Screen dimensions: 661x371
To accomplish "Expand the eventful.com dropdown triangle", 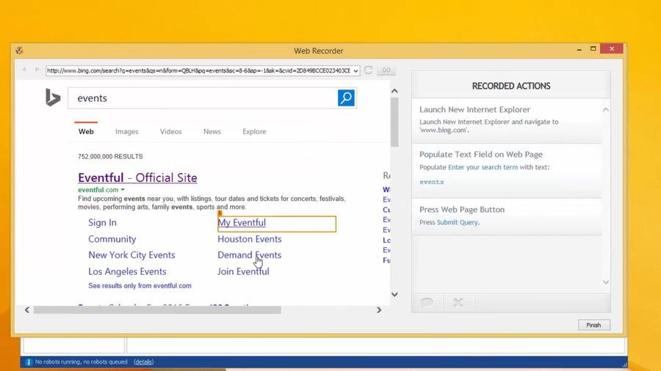I will [x=123, y=190].
